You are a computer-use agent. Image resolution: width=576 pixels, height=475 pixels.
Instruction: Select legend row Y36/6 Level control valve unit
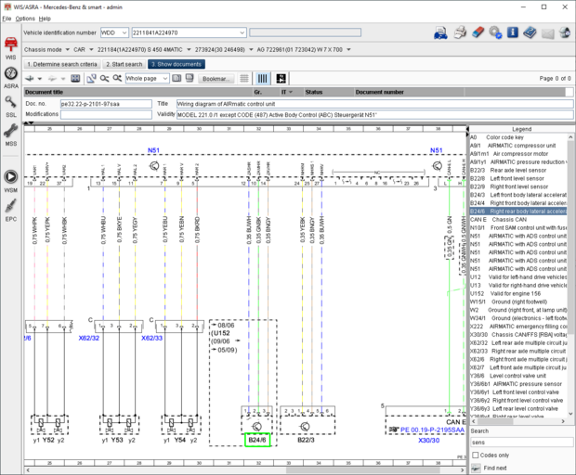point(518,376)
